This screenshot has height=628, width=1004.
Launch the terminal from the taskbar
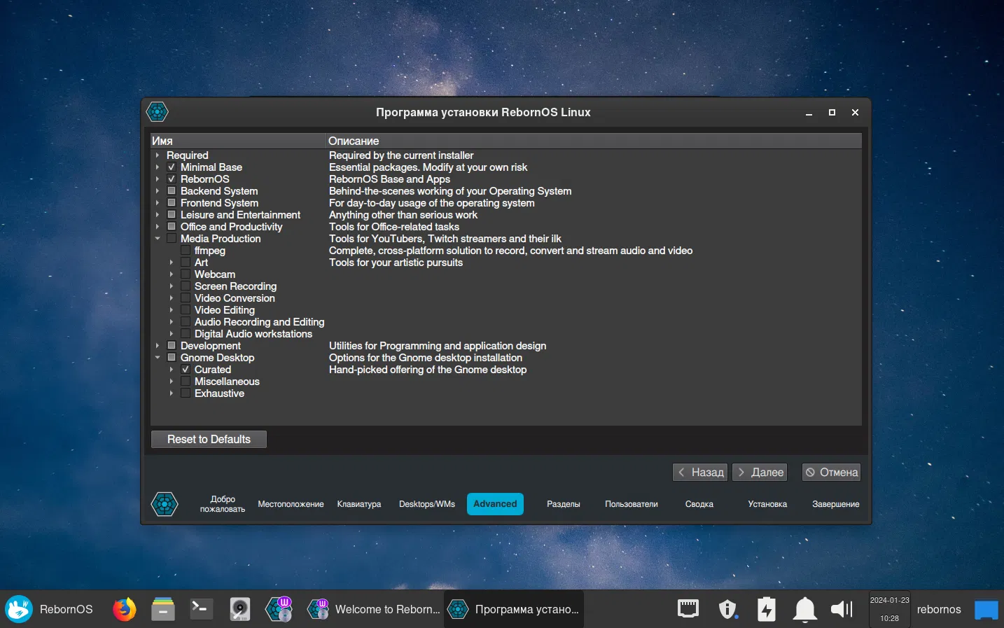coord(202,609)
